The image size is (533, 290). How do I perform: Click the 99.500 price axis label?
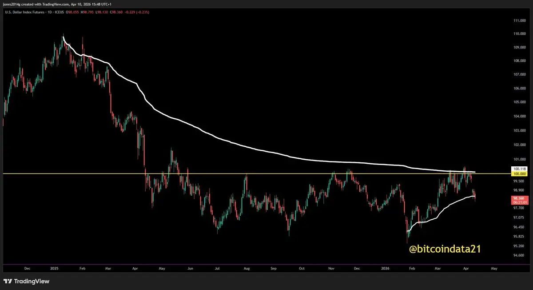pyautogui.click(x=519, y=181)
